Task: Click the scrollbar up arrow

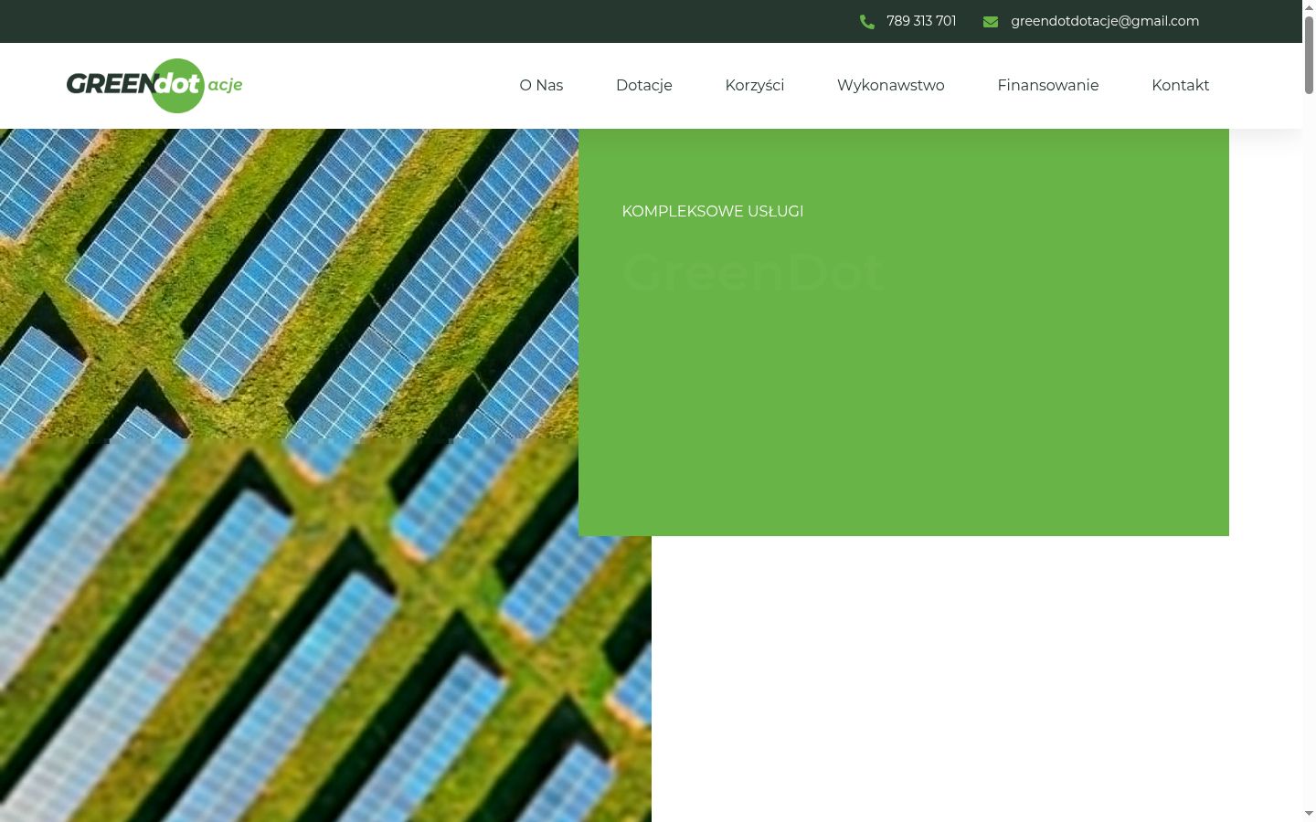Action: coord(1309,6)
